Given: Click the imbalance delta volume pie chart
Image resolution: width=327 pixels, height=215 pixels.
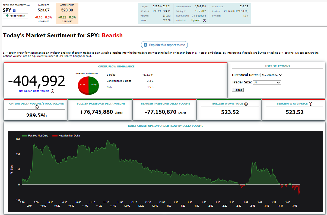Looking at the screenshot, I should coord(88,85).
